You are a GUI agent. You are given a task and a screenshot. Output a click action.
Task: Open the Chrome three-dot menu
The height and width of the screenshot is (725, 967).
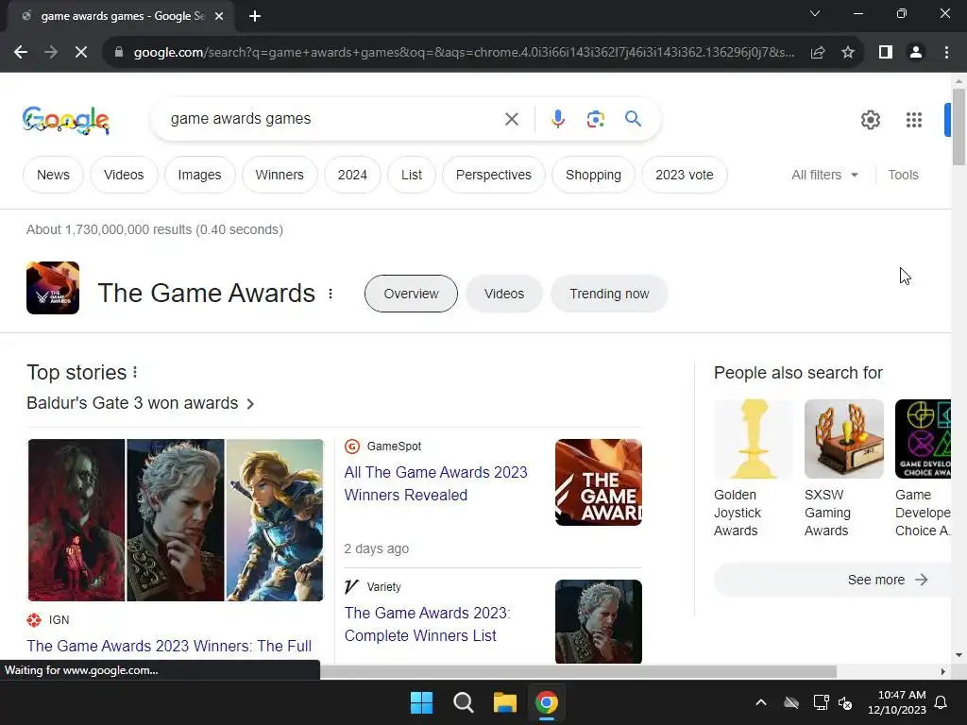[x=946, y=53]
